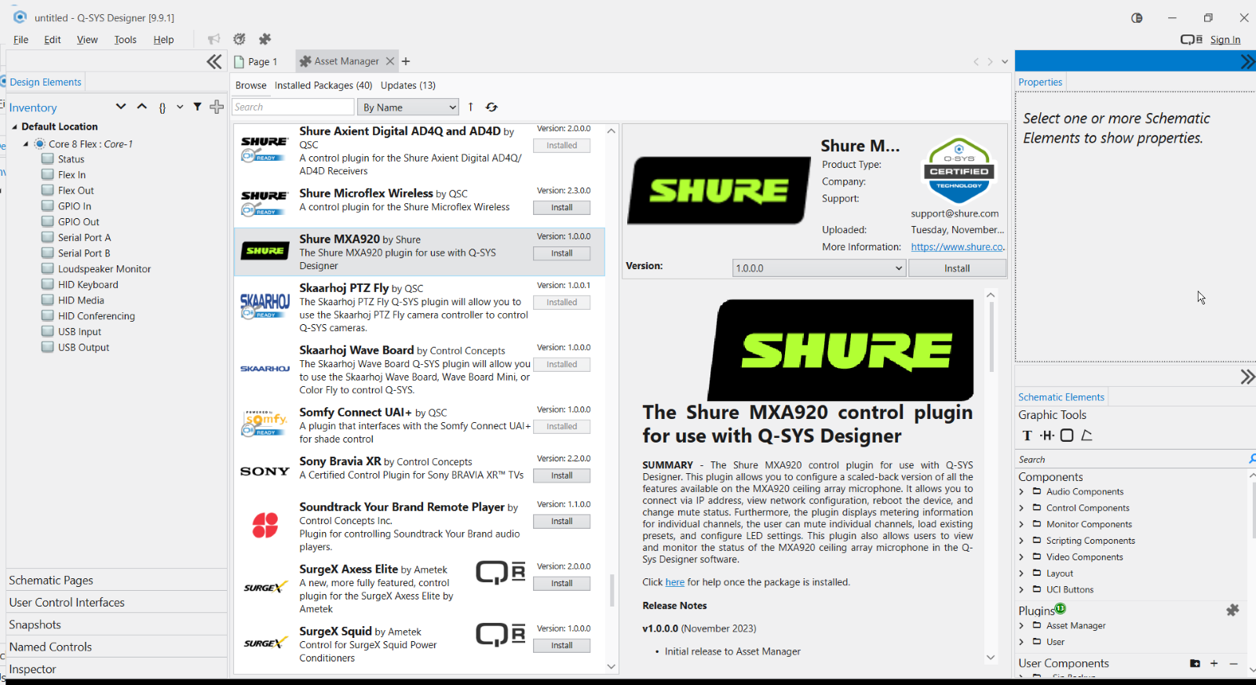Viewport: 1256px width, 685px height.
Task: Toggle sort direction arrow next to By Name
Action: point(470,107)
